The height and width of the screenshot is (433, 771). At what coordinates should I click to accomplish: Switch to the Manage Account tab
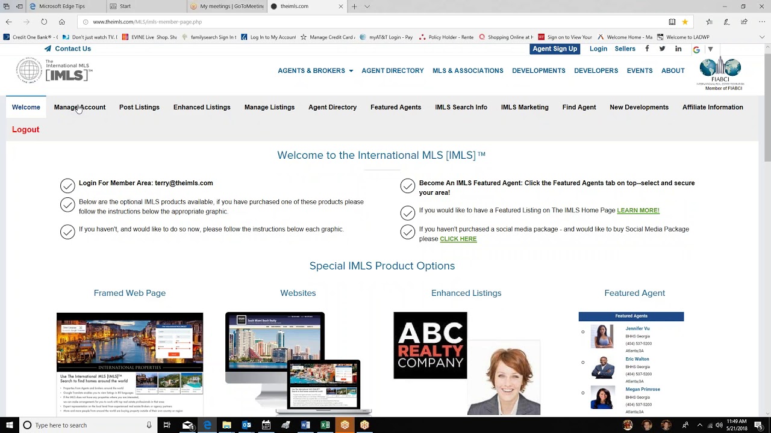tap(80, 107)
